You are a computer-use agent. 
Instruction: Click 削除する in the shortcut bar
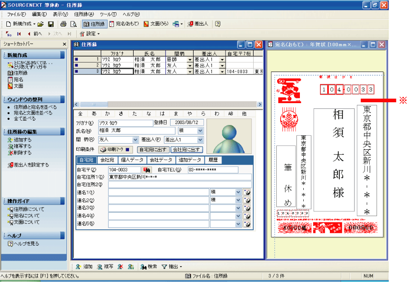pos(20,153)
